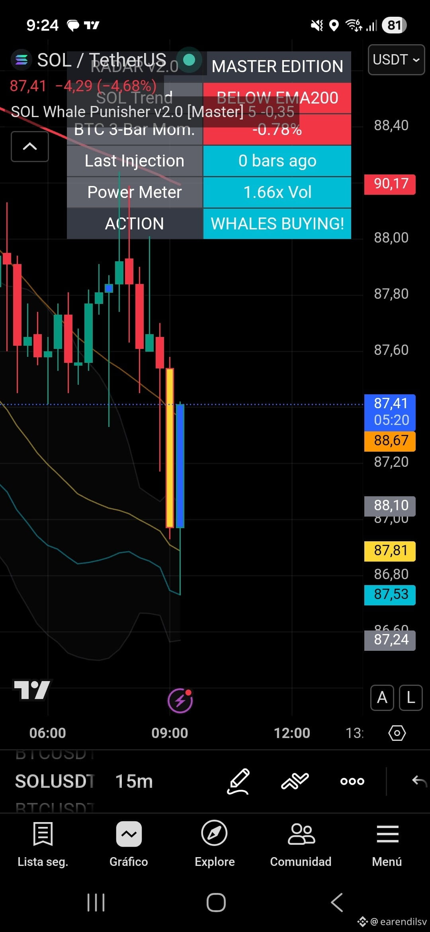
Task: Tap the gray 88,10 price label
Action: pyautogui.click(x=390, y=506)
